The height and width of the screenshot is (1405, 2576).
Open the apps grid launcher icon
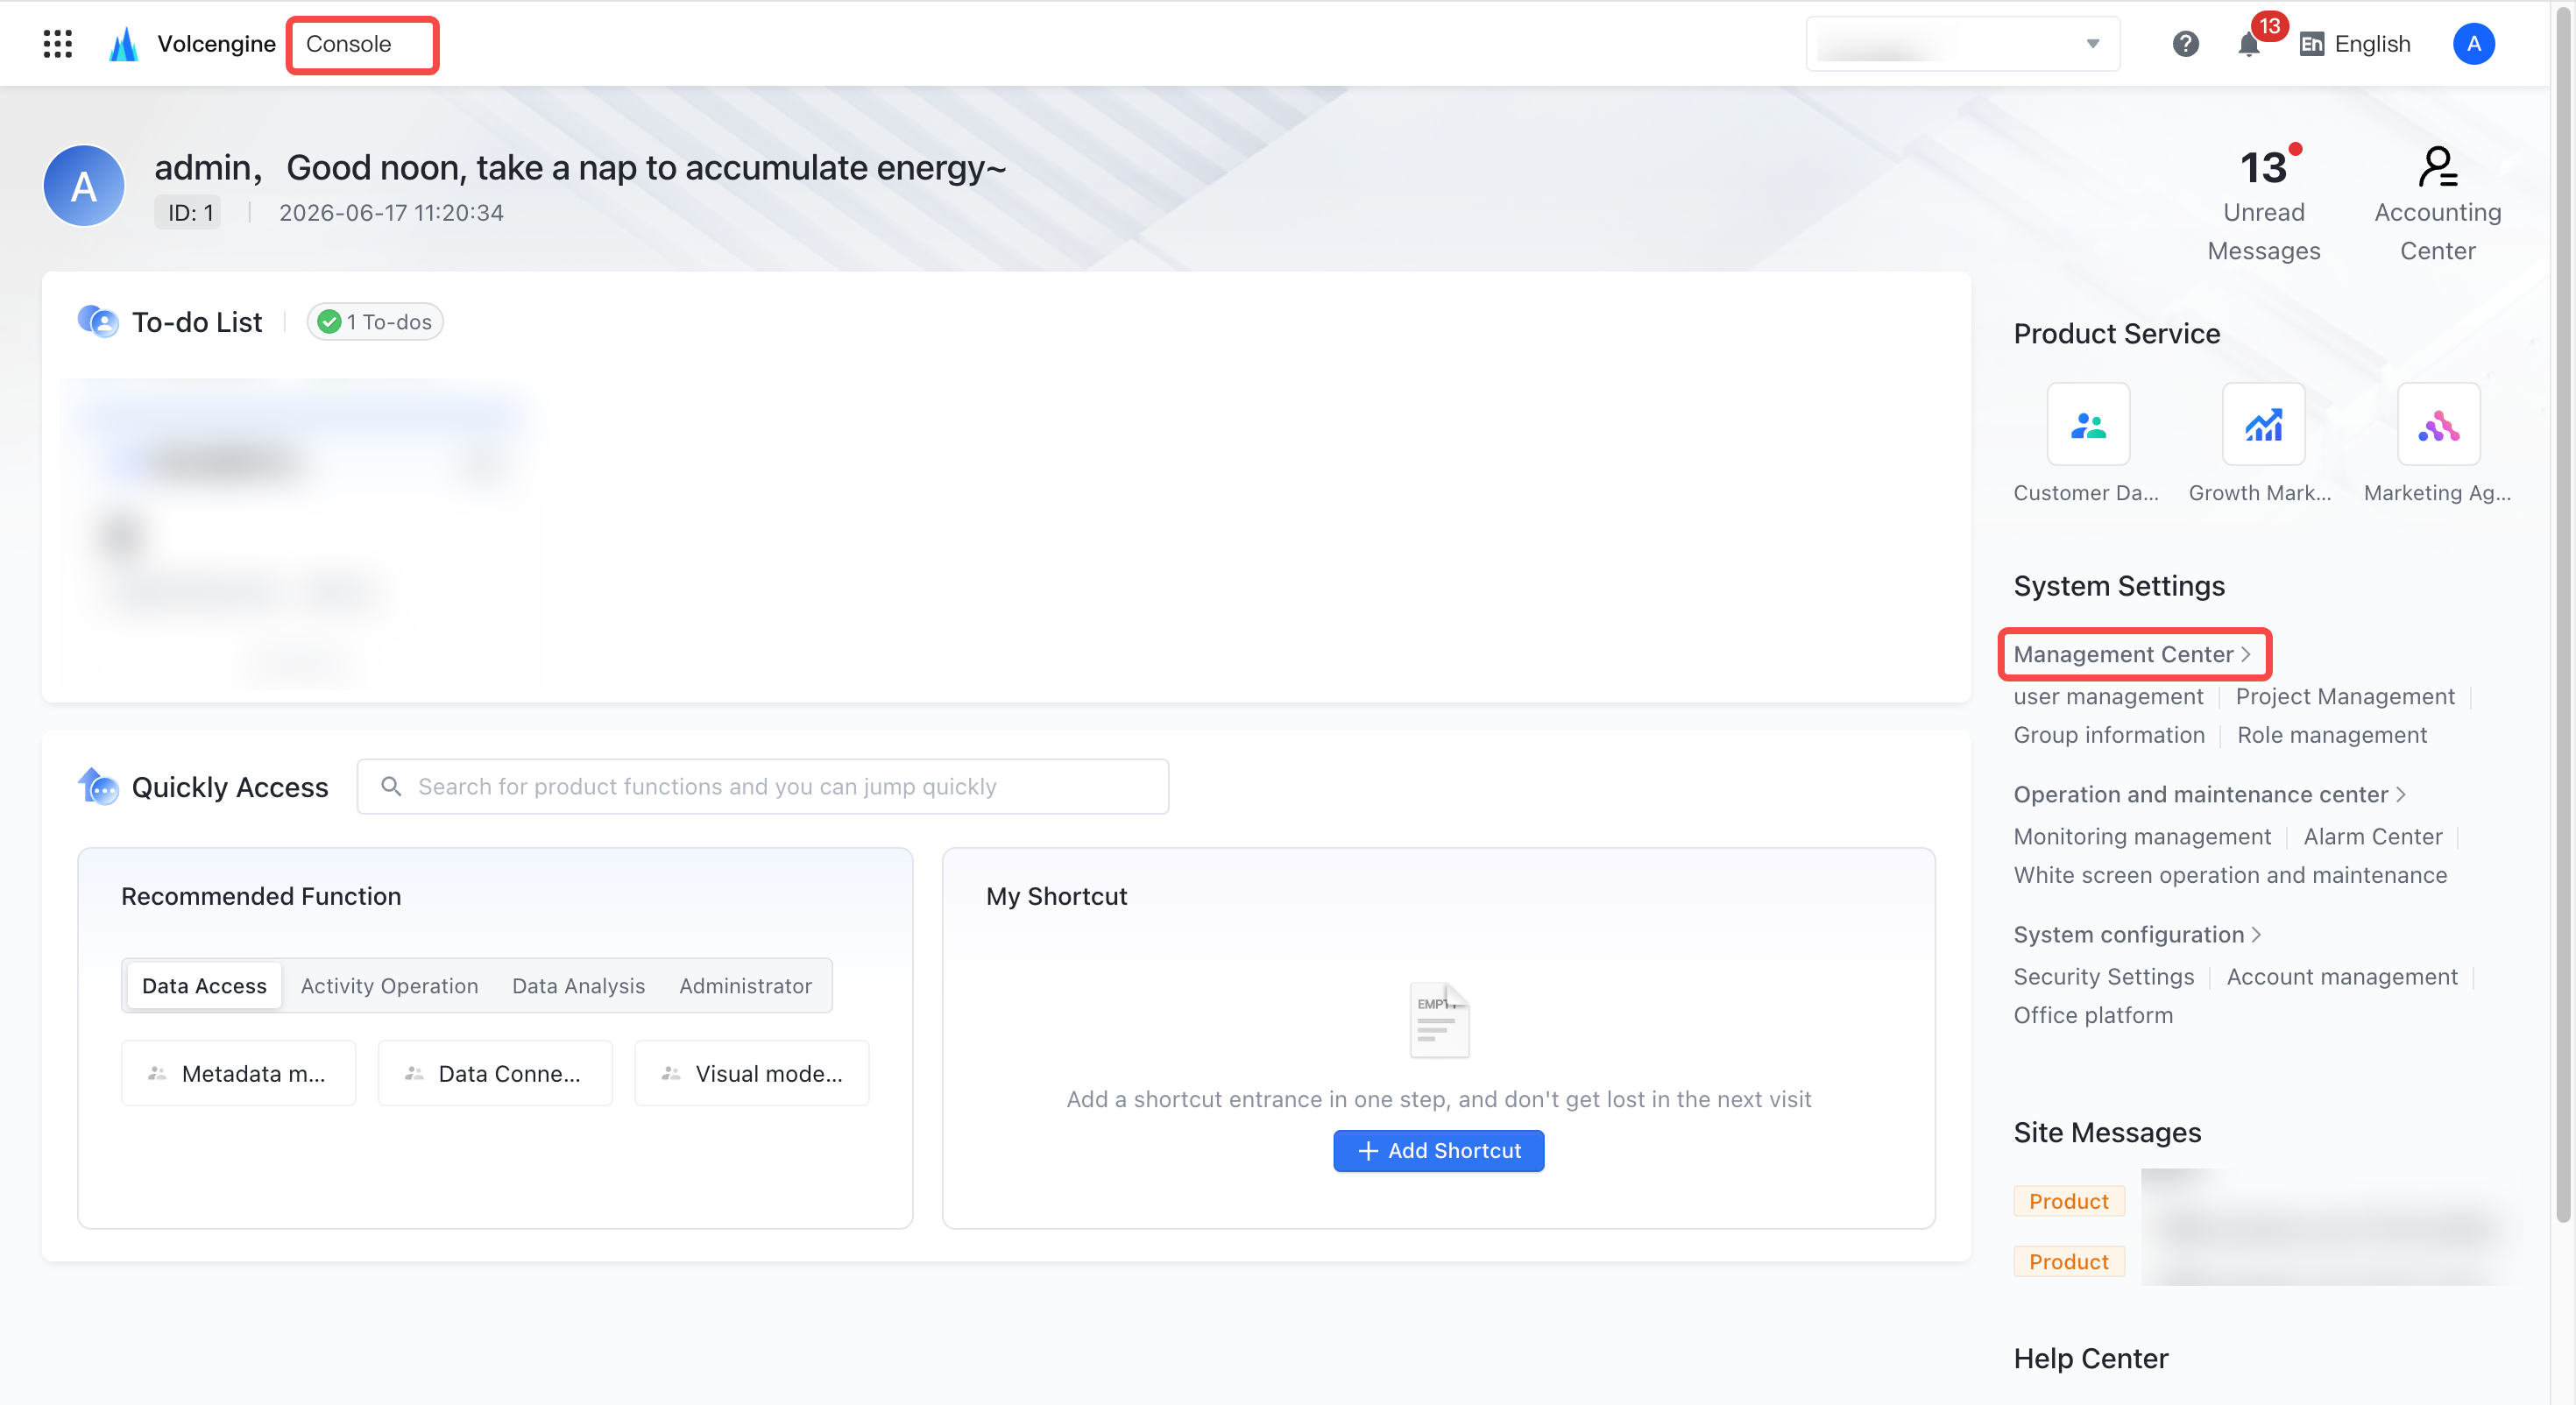(x=58, y=43)
